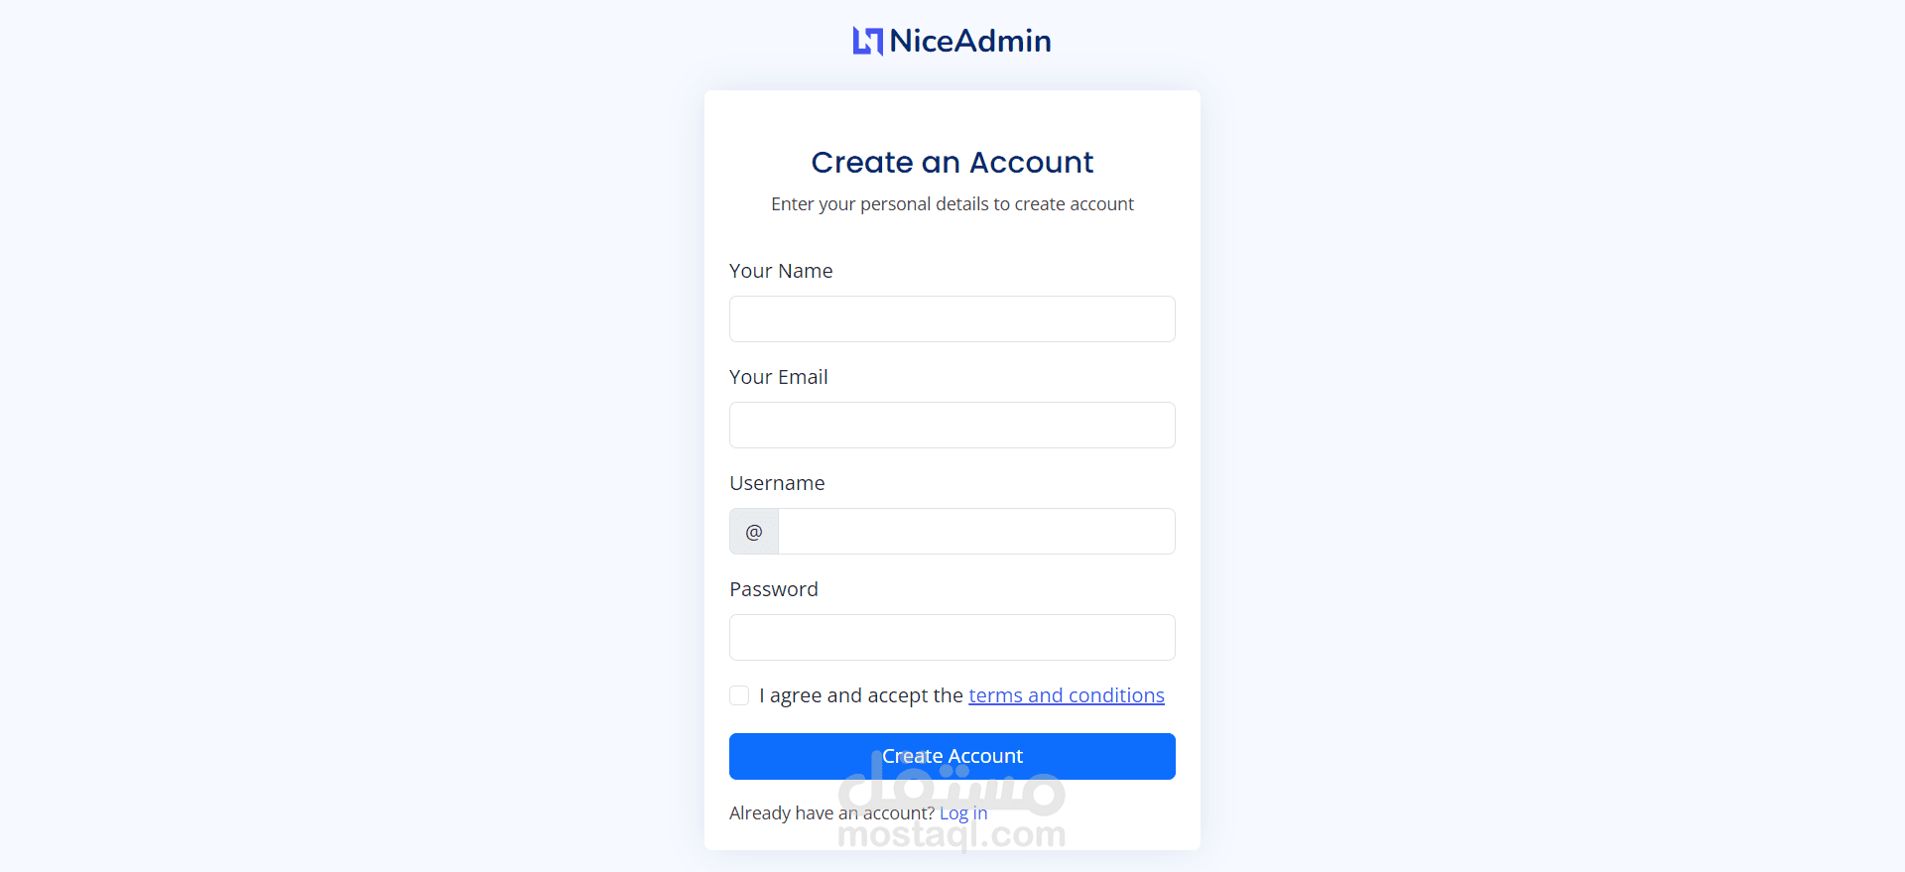Open the terms and conditions link
Image resolution: width=1905 pixels, height=872 pixels.
(1067, 695)
